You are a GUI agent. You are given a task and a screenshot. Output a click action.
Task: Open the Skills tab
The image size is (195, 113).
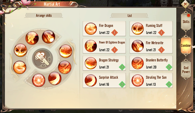(x=186, y=22)
